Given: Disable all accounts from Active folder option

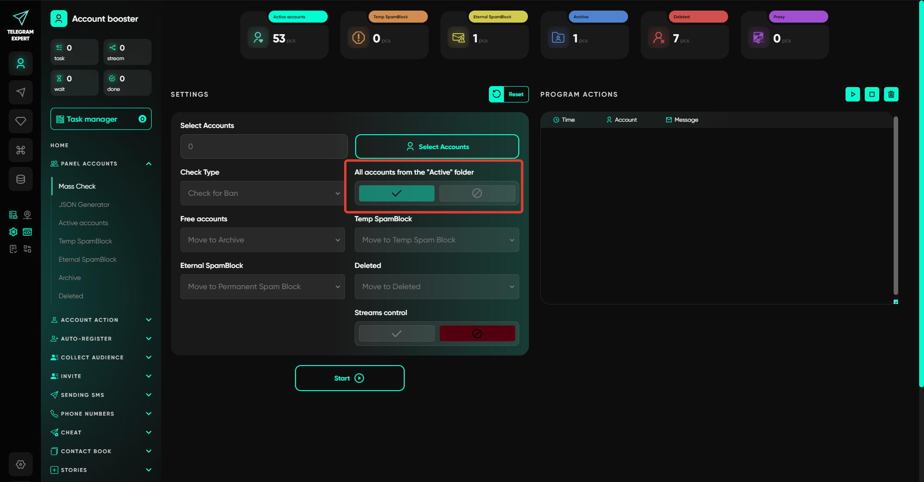Looking at the screenshot, I should pos(477,193).
